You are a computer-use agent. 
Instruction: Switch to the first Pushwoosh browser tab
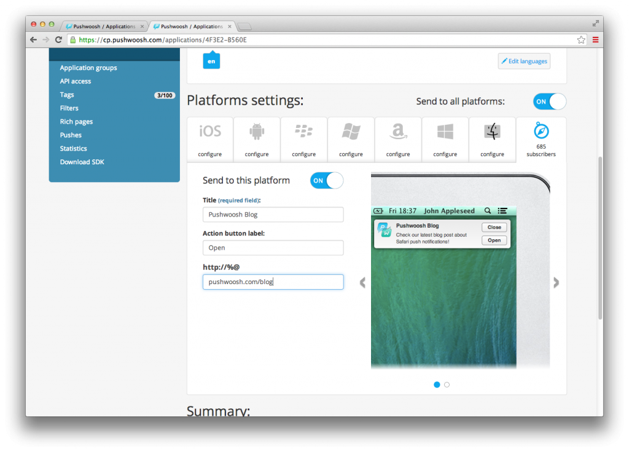tap(103, 26)
